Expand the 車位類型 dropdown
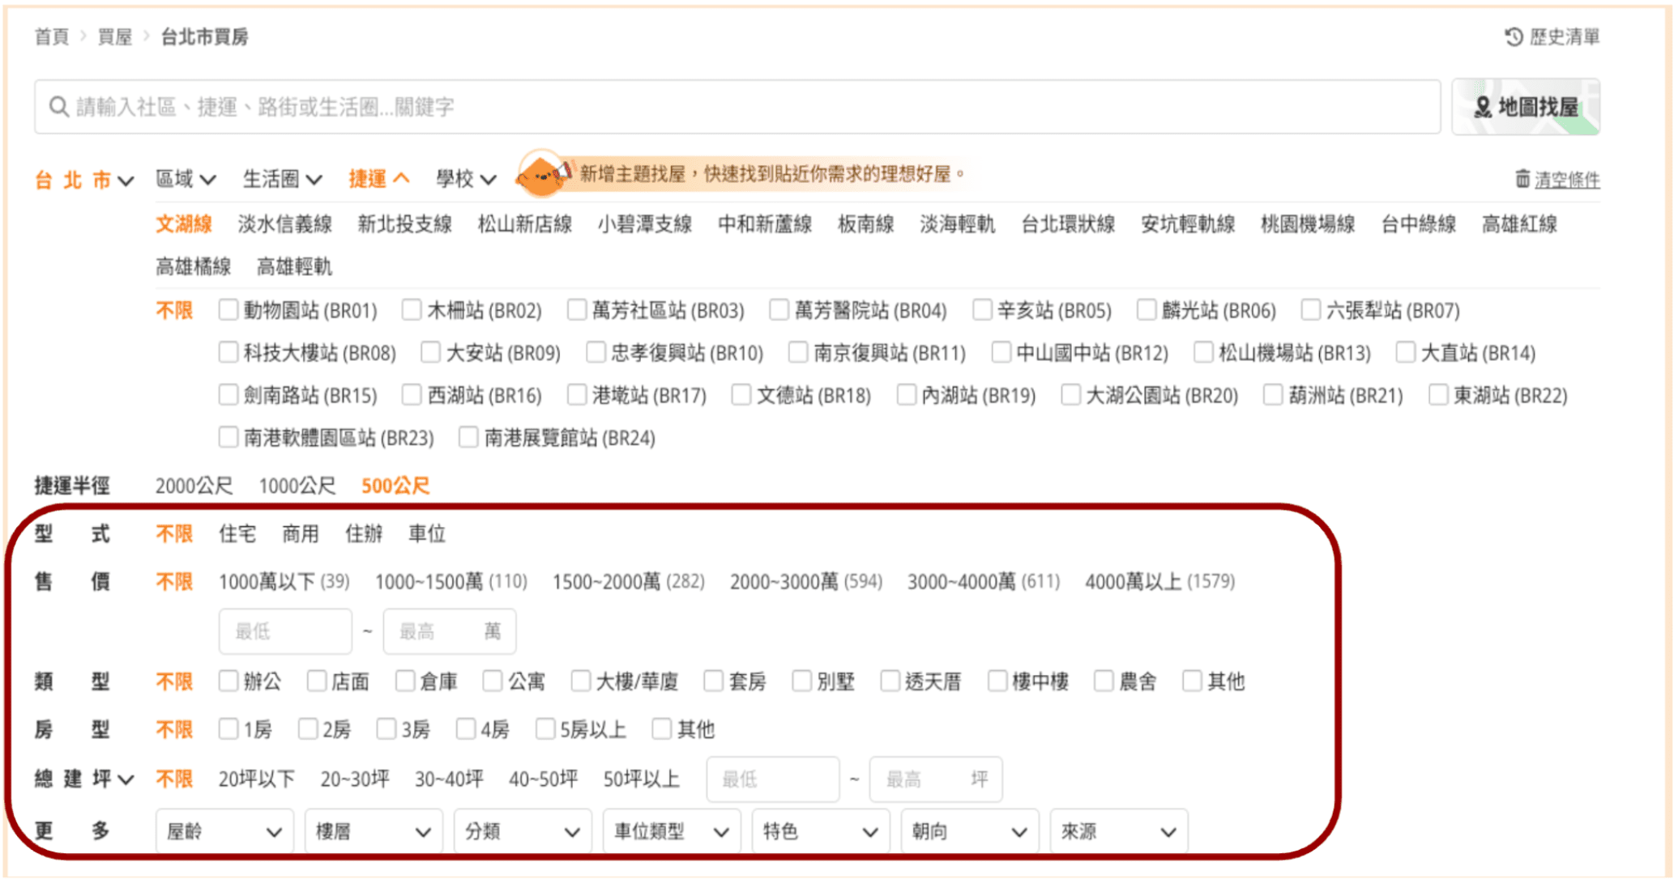1674x879 pixels. pos(671,831)
